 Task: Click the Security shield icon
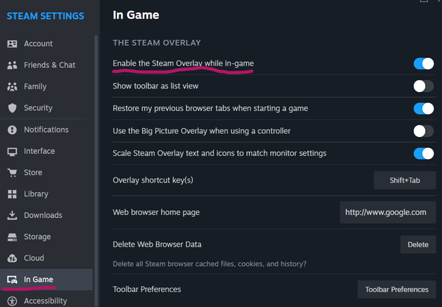(x=12, y=107)
